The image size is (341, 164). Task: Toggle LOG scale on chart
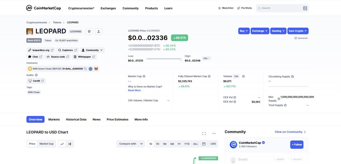point(213,144)
